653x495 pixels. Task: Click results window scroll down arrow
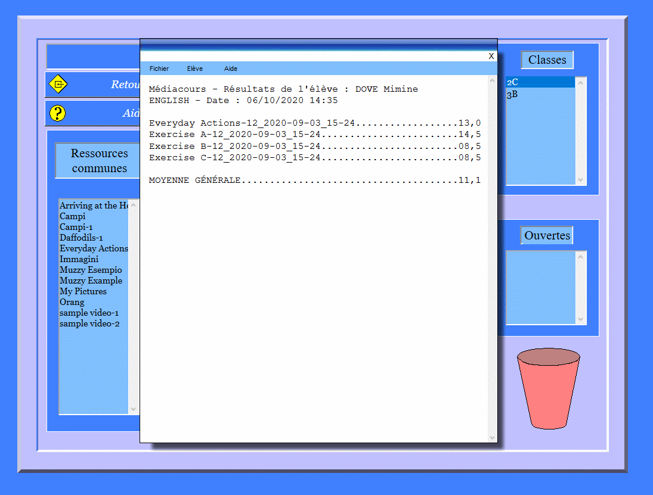[492, 437]
